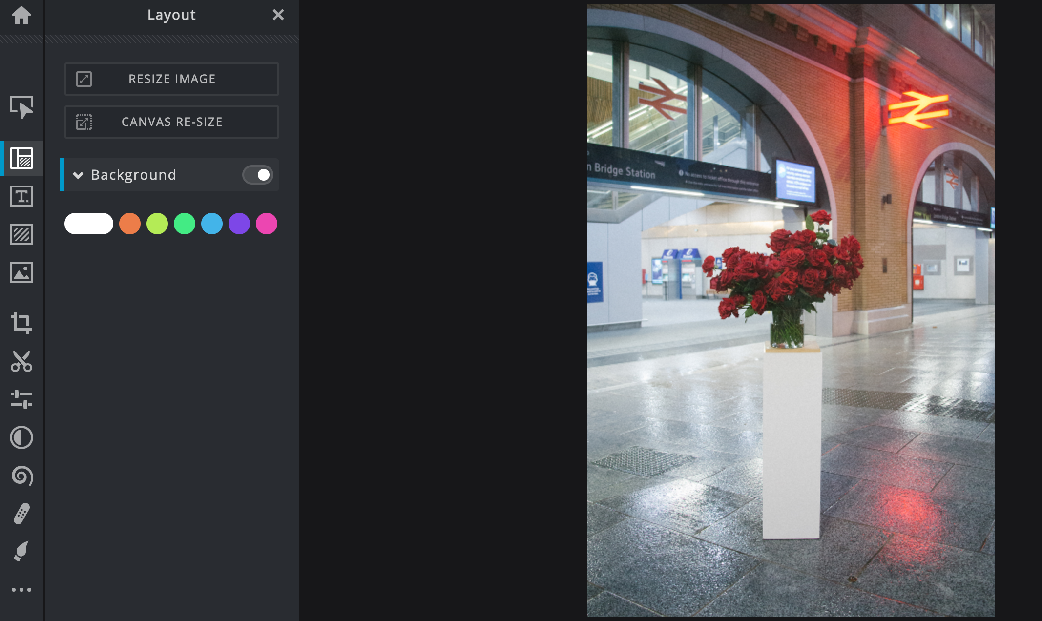The width and height of the screenshot is (1042, 621).
Task: Pick the Heal bandage tool
Action: (x=21, y=514)
